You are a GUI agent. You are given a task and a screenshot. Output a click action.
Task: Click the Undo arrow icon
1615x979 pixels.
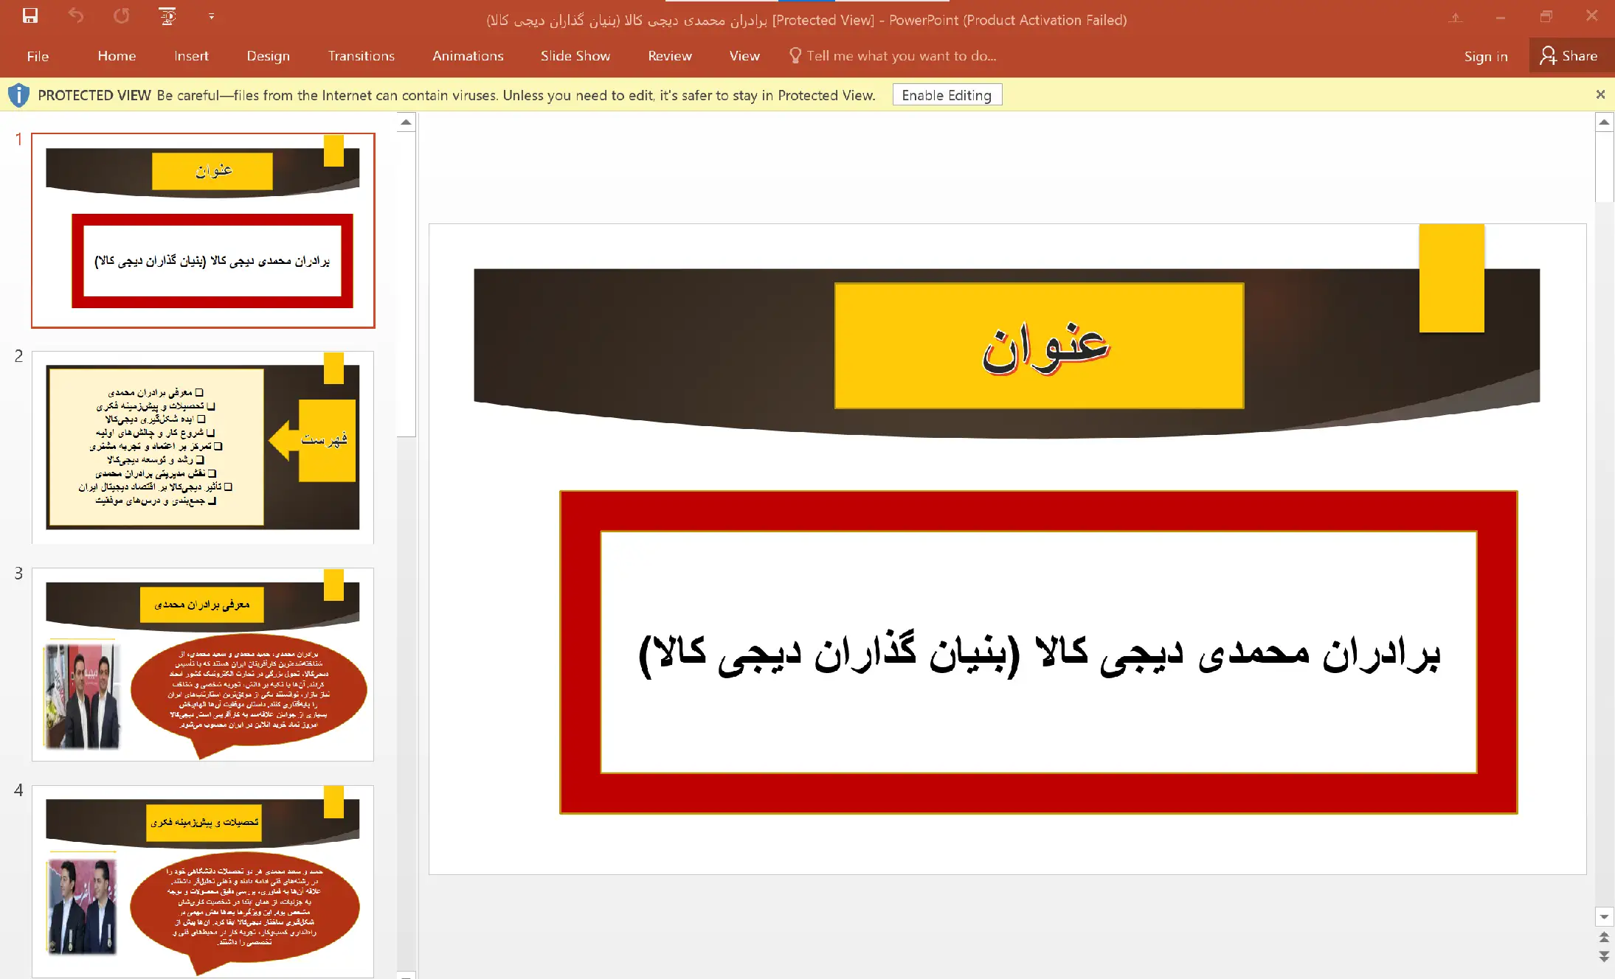coord(76,15)
